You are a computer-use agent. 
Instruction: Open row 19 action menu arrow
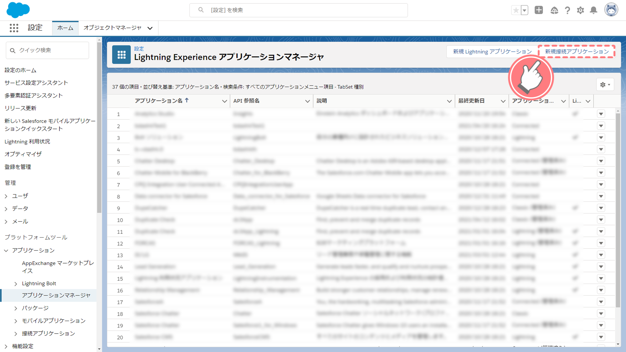click(601, 325)
